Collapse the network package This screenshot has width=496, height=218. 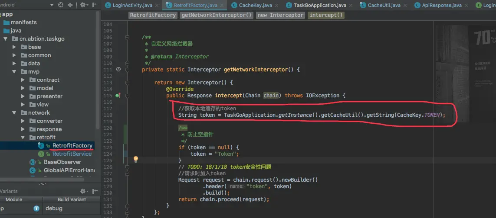(x=14, y=112)
